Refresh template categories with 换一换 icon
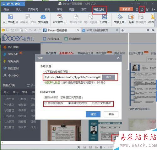This screenshot has width=157, height=150. tap(28, 86)
